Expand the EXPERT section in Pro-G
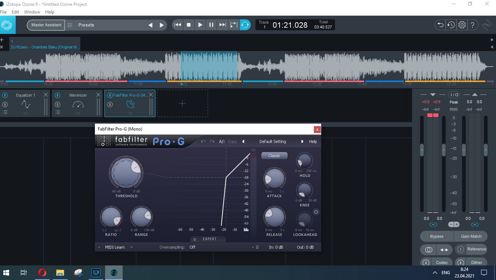This screenshot has width=496, height=280. tap(208, 239)
